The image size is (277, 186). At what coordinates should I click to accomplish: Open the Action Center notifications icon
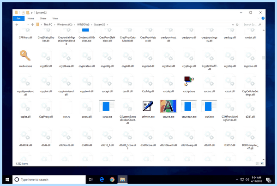268,180
